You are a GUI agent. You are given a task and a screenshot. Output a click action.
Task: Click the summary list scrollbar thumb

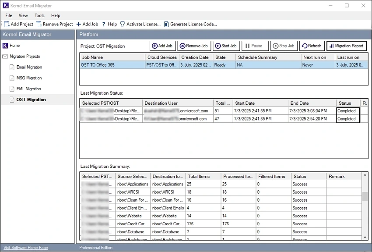pos(365,196)
